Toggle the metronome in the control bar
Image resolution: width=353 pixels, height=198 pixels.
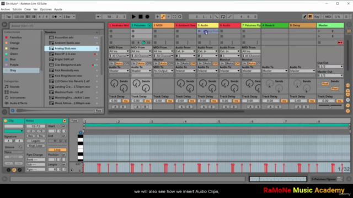(x=54, y=16)
